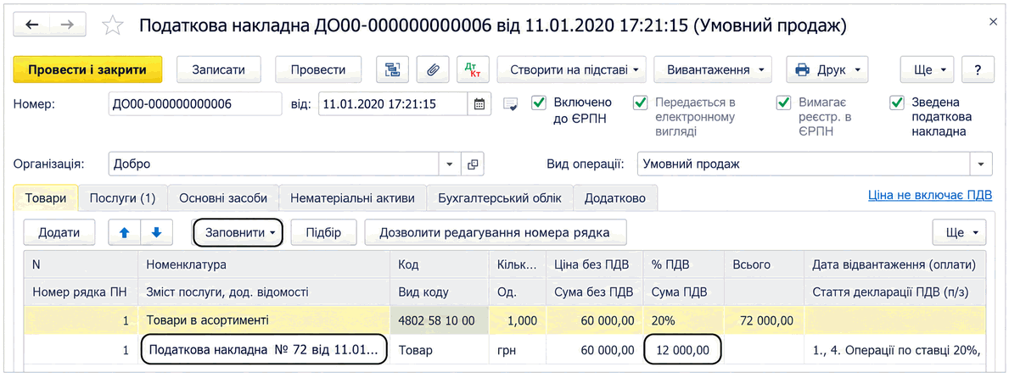The width and height of the screenshot is (1009, 378).
Task: Click the Вид операції field Умовний продаж
Action: 803,164
